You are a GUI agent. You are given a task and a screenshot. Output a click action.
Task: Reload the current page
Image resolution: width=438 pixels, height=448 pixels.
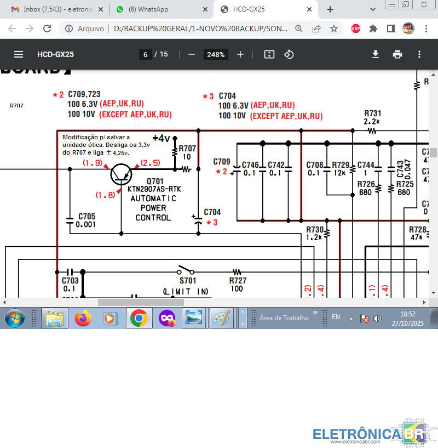click(x=47, y=29)
